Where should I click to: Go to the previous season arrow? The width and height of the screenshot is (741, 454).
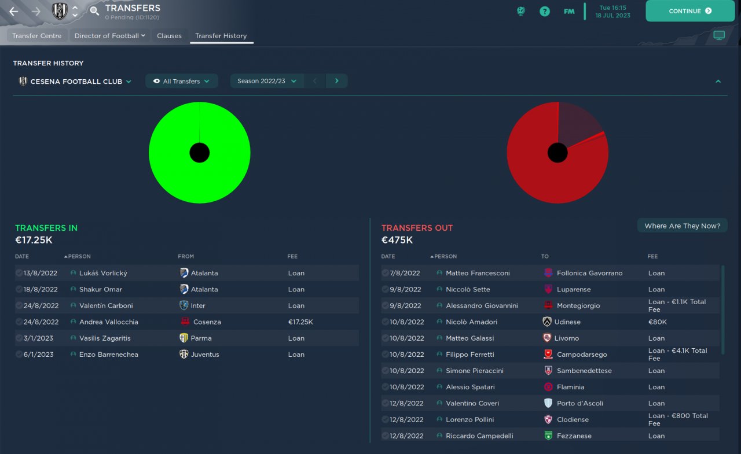point(315,81)
